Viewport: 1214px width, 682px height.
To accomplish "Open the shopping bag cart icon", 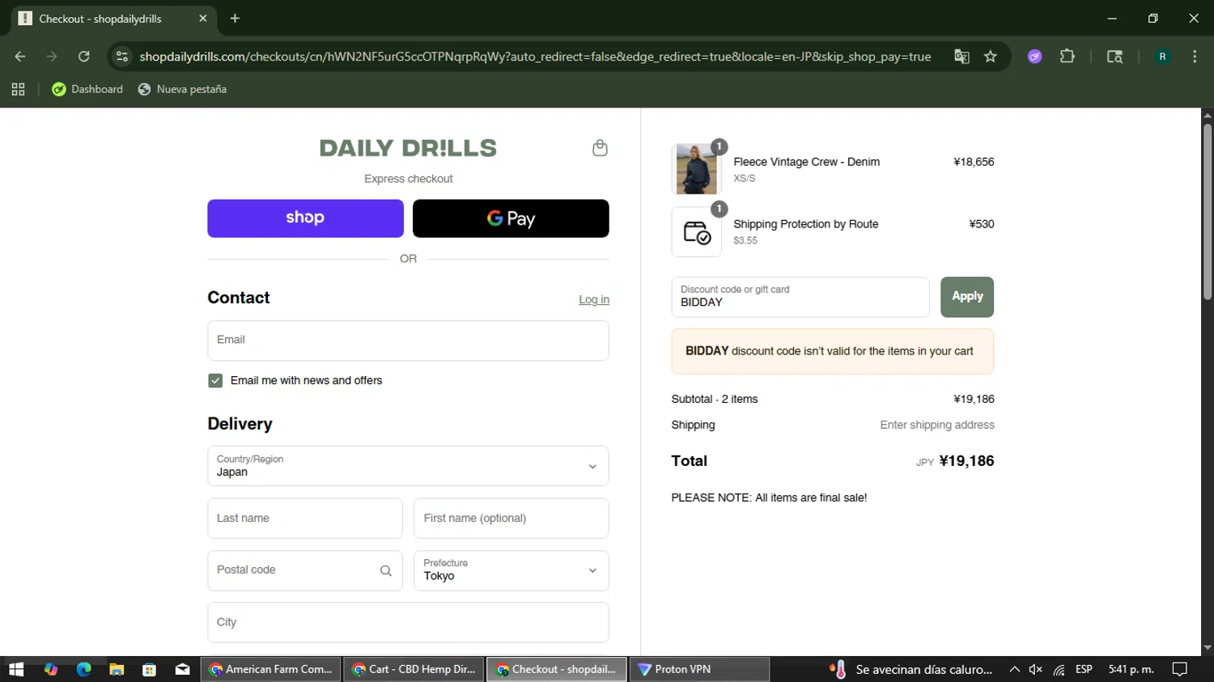I will [600, 148].
